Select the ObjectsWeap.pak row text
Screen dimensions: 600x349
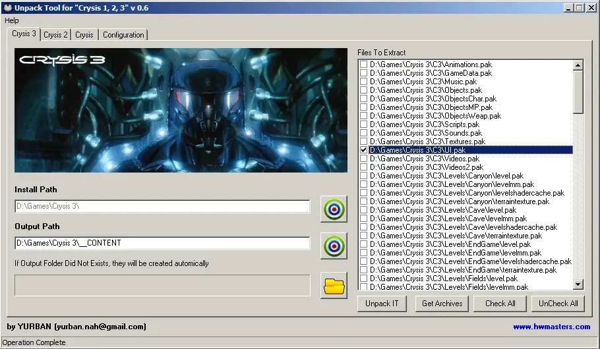(x=435, y=116)
